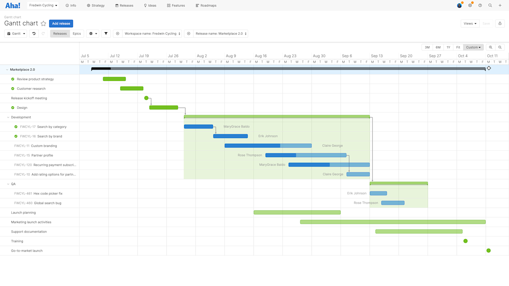The height and width of the screenshot is (286, 509).
Task: Open the help question-mark icon in top bar
Action: (x=480, y=6)
